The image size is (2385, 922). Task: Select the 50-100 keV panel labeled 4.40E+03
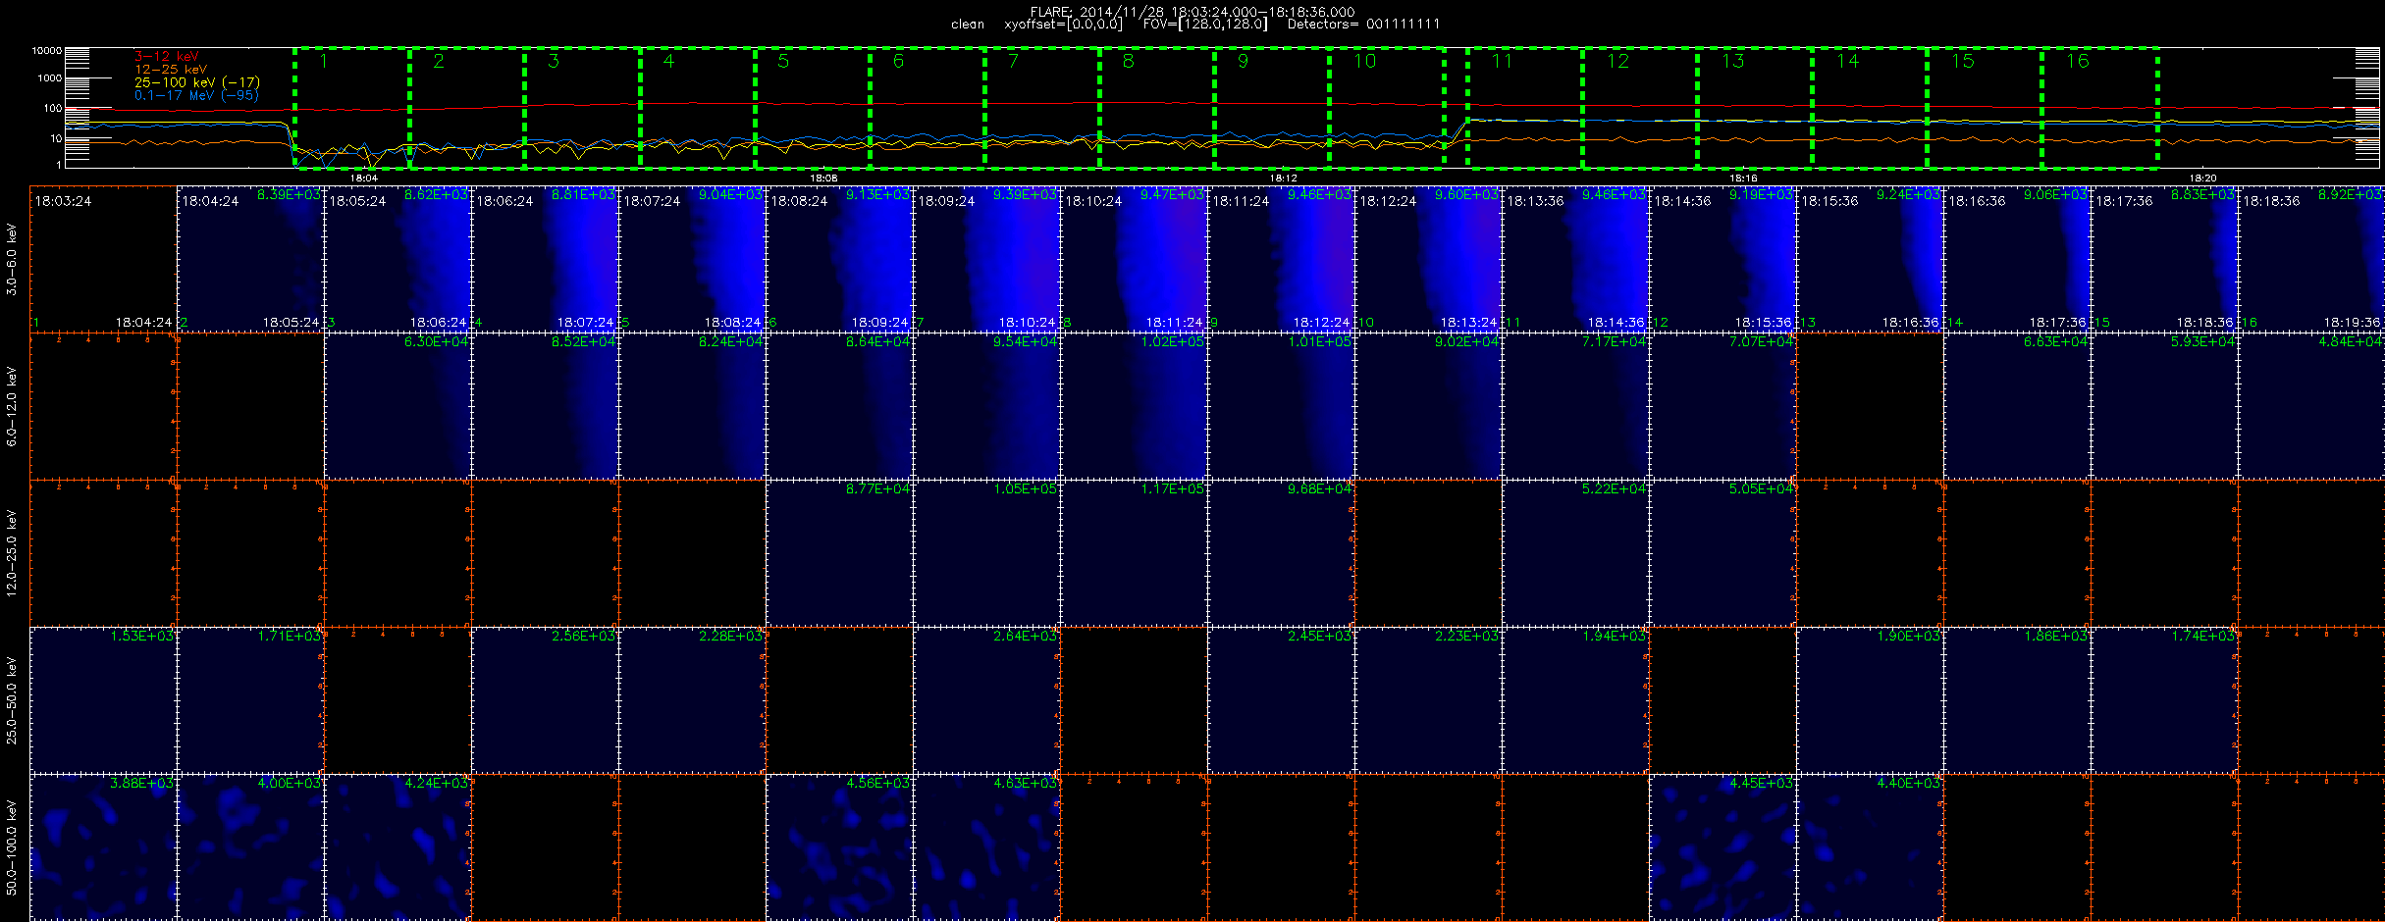coord(1870,847)
